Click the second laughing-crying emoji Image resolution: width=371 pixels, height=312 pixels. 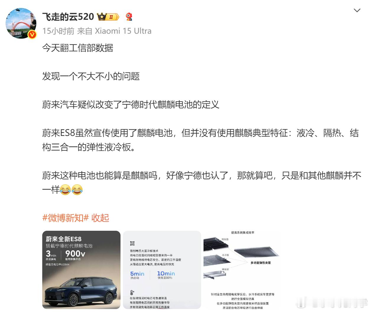[77, 190]
